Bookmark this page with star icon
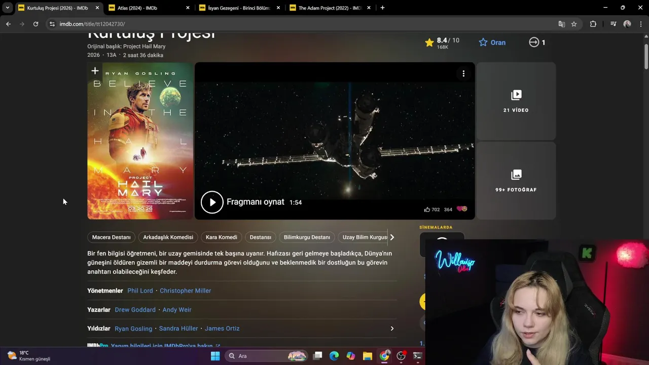This screenshot has height=365, width=649. tap(574, 24)
